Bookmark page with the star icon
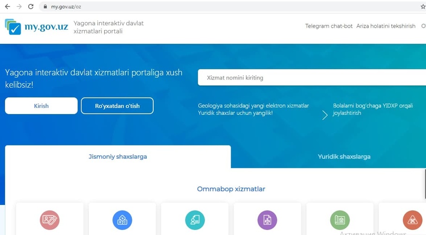426x235 pixels. pos(422,6)
